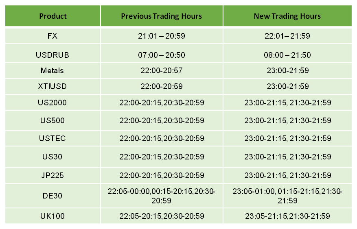The width and height of the screenshot is (357, 229).
Task: Select UK100 previous hours 22:05-20:15 cell
Action: point(162,216)
